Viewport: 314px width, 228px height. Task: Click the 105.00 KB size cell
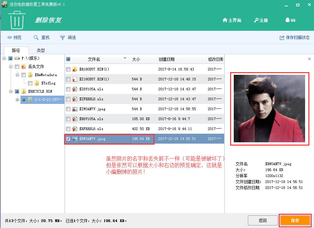(141, 119)
